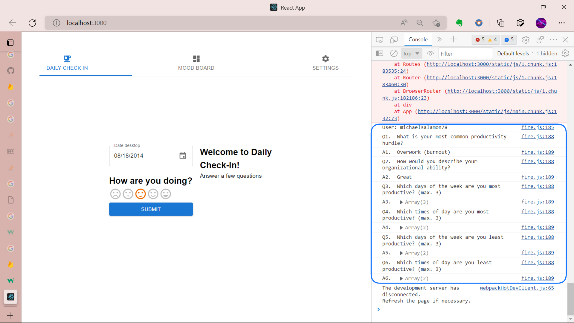Show the console sidebar
This screenshot has height=323, width=574.
380,53
